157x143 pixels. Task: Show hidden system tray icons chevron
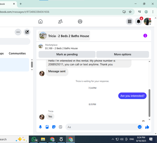pos(113,139)
